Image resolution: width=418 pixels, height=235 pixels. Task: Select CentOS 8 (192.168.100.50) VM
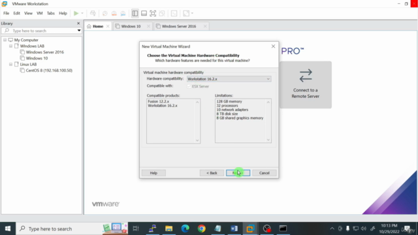click(x=49, y=70)
